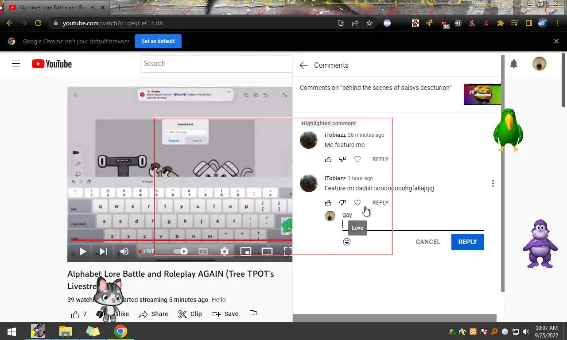
Task: Go to YouTube home via logo
Action: click(x=52, y=64)
